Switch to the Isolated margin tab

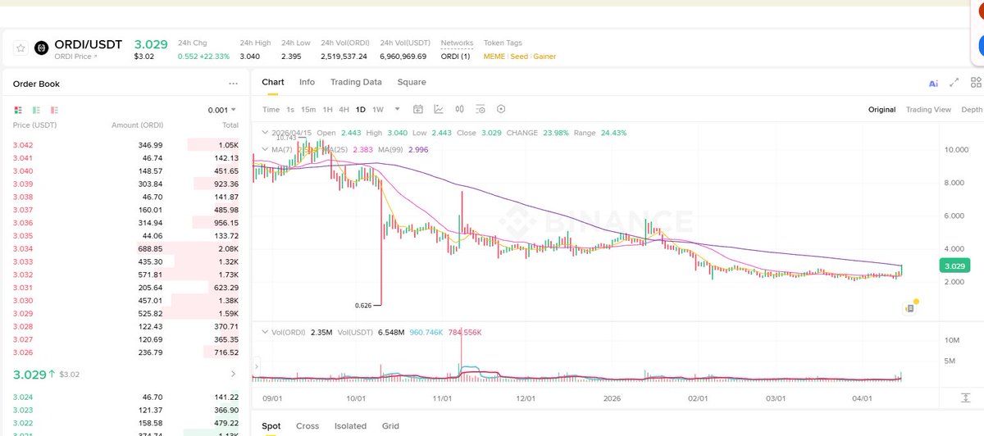(350, 426)
